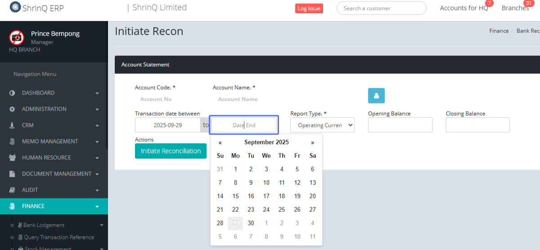The width and height of the screenshot is (540, 250).
Task: Click the Audit book icon
Action: tap(12, 190)
